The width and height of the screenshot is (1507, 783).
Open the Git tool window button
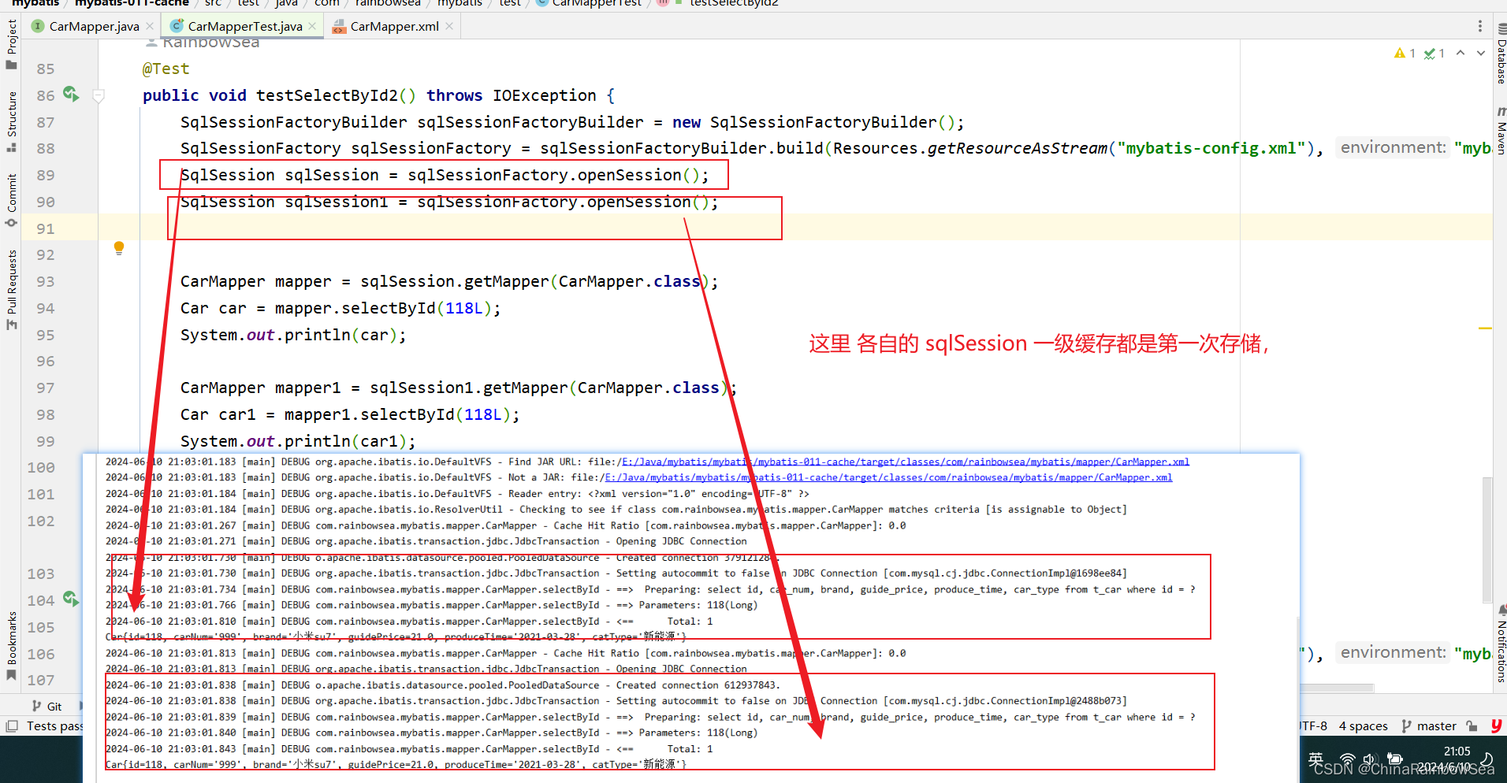(47, 707)
